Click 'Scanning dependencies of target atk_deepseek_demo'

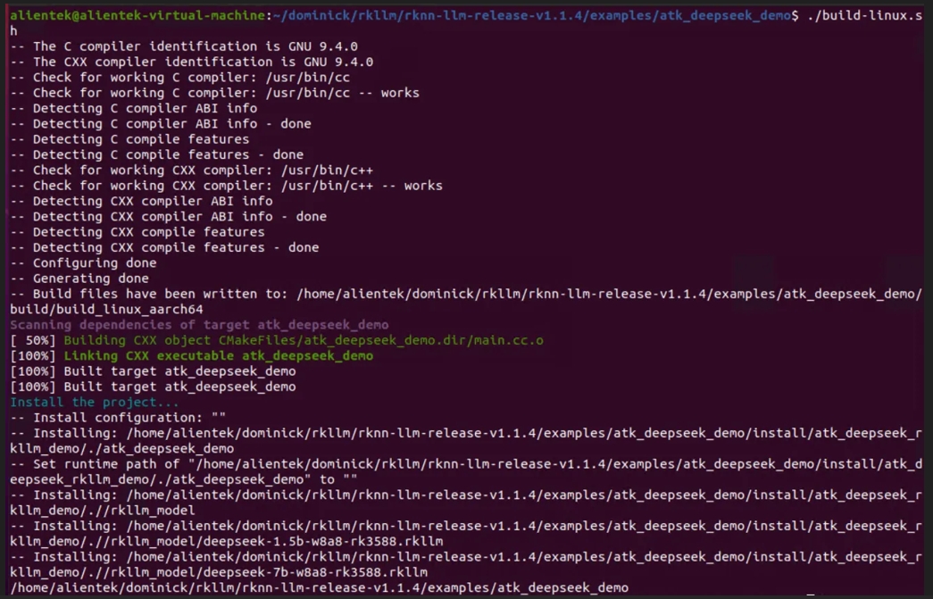199,325
